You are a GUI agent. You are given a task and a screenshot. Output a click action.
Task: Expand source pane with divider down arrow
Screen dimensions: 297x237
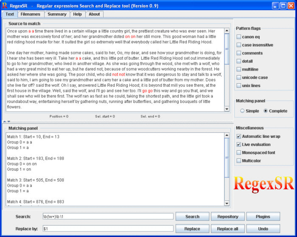click(8, 121)
